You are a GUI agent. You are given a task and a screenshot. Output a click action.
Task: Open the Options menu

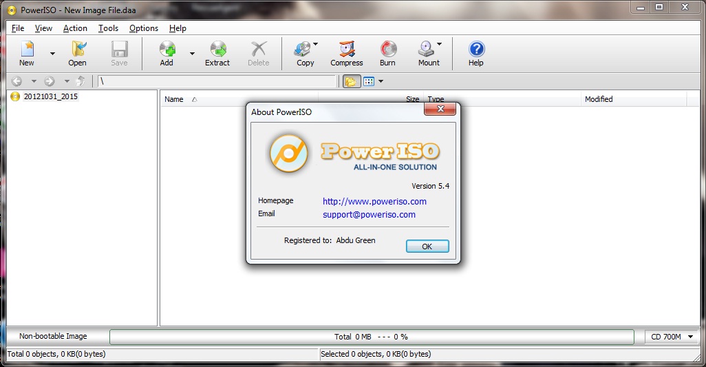click(144, 28)
